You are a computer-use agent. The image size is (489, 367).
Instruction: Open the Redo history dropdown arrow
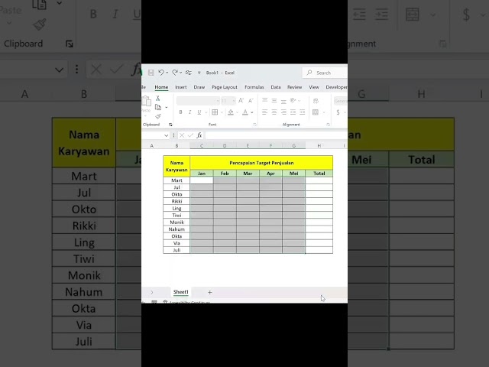tap(180, 73)
